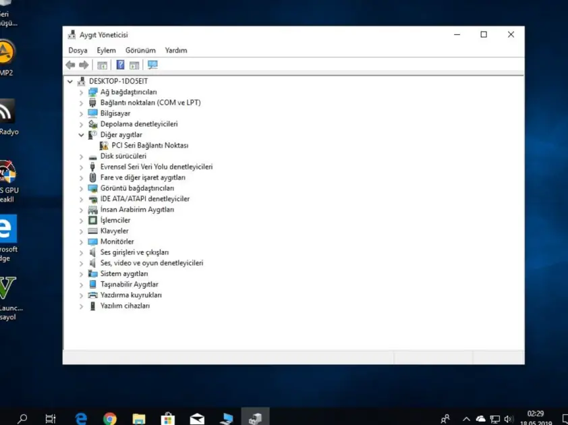Click the scan for hardware changes monitor icon

[x=152, y=65]
